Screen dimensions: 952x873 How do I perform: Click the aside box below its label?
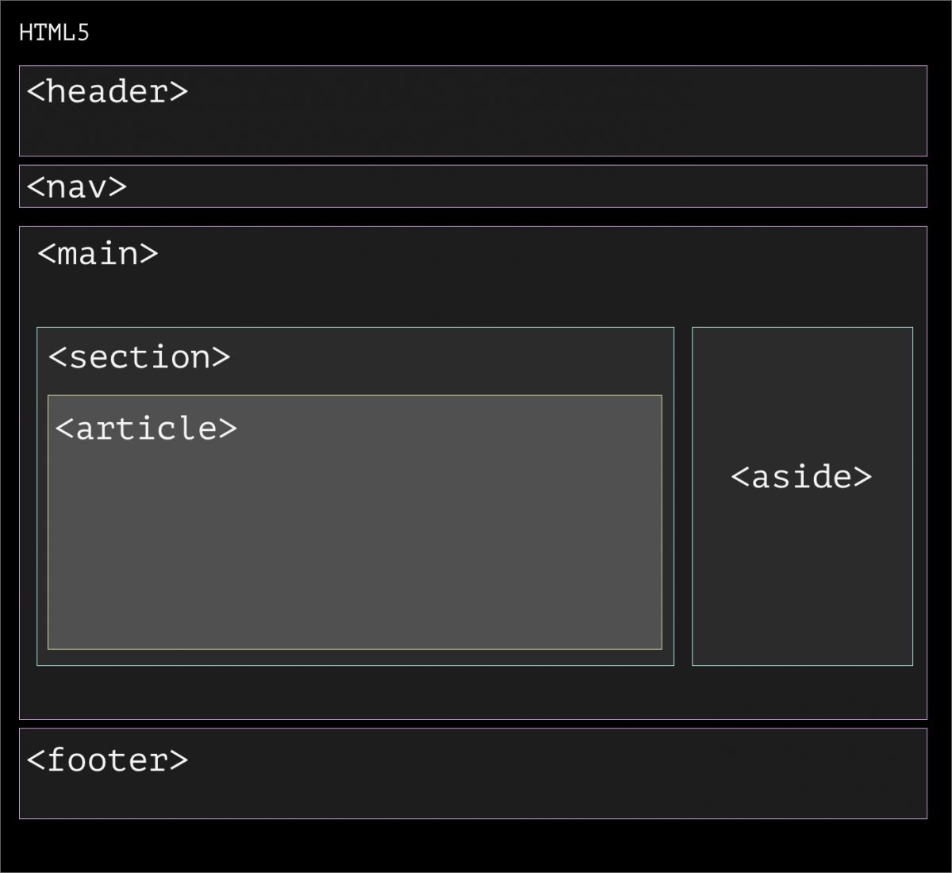click(x=802, y=587)
